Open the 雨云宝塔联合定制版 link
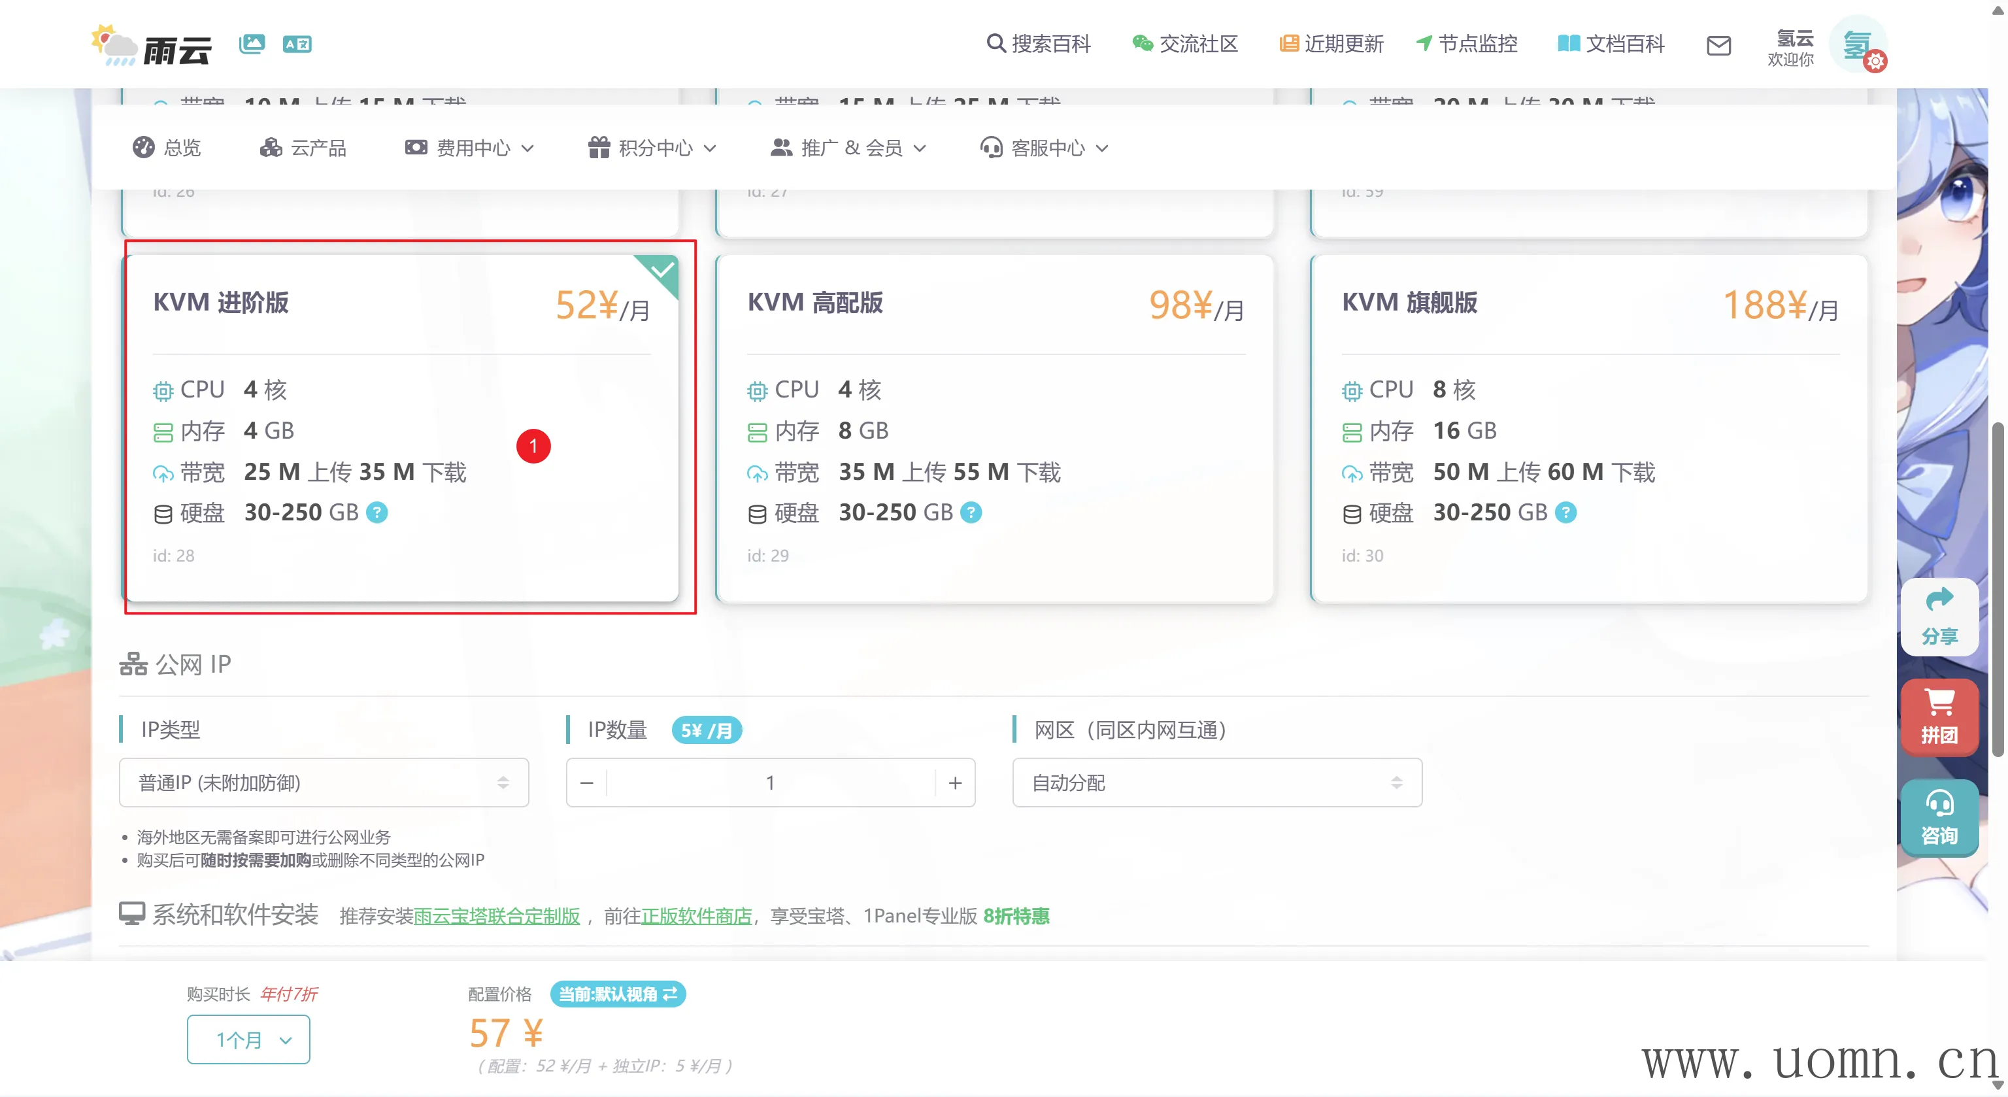The image size is (2008, 1097). 497,915
